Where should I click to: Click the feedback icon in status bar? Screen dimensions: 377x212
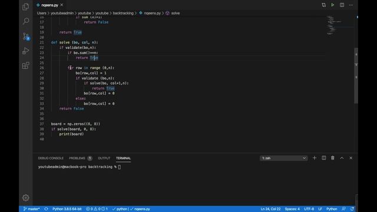pyautogui.click(x=343, y=209)
